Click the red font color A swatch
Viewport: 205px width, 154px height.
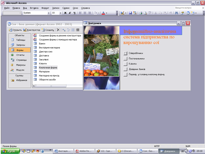click(103, 13)
